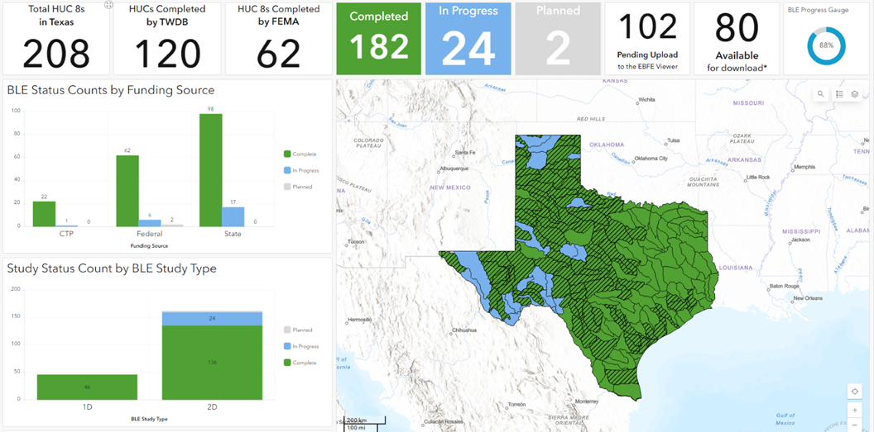Select the blue In Progress 24 tile
The height and width of the screenshot is (432, 874).
pyautogui.click(x=468, y=39)
